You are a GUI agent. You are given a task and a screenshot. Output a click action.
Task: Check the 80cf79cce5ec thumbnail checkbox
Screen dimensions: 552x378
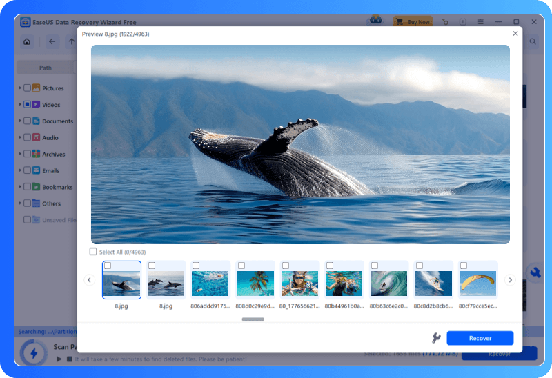pos(464,266)
